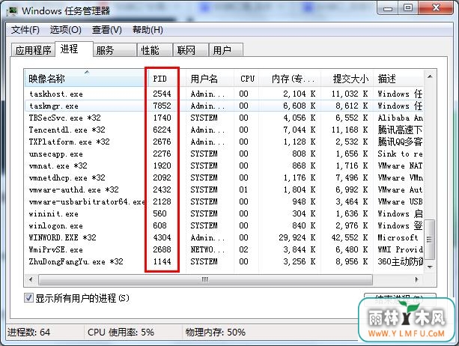Click PID value 4304
The width and height of the screenshot is (459, 346).
pos(162,237)
